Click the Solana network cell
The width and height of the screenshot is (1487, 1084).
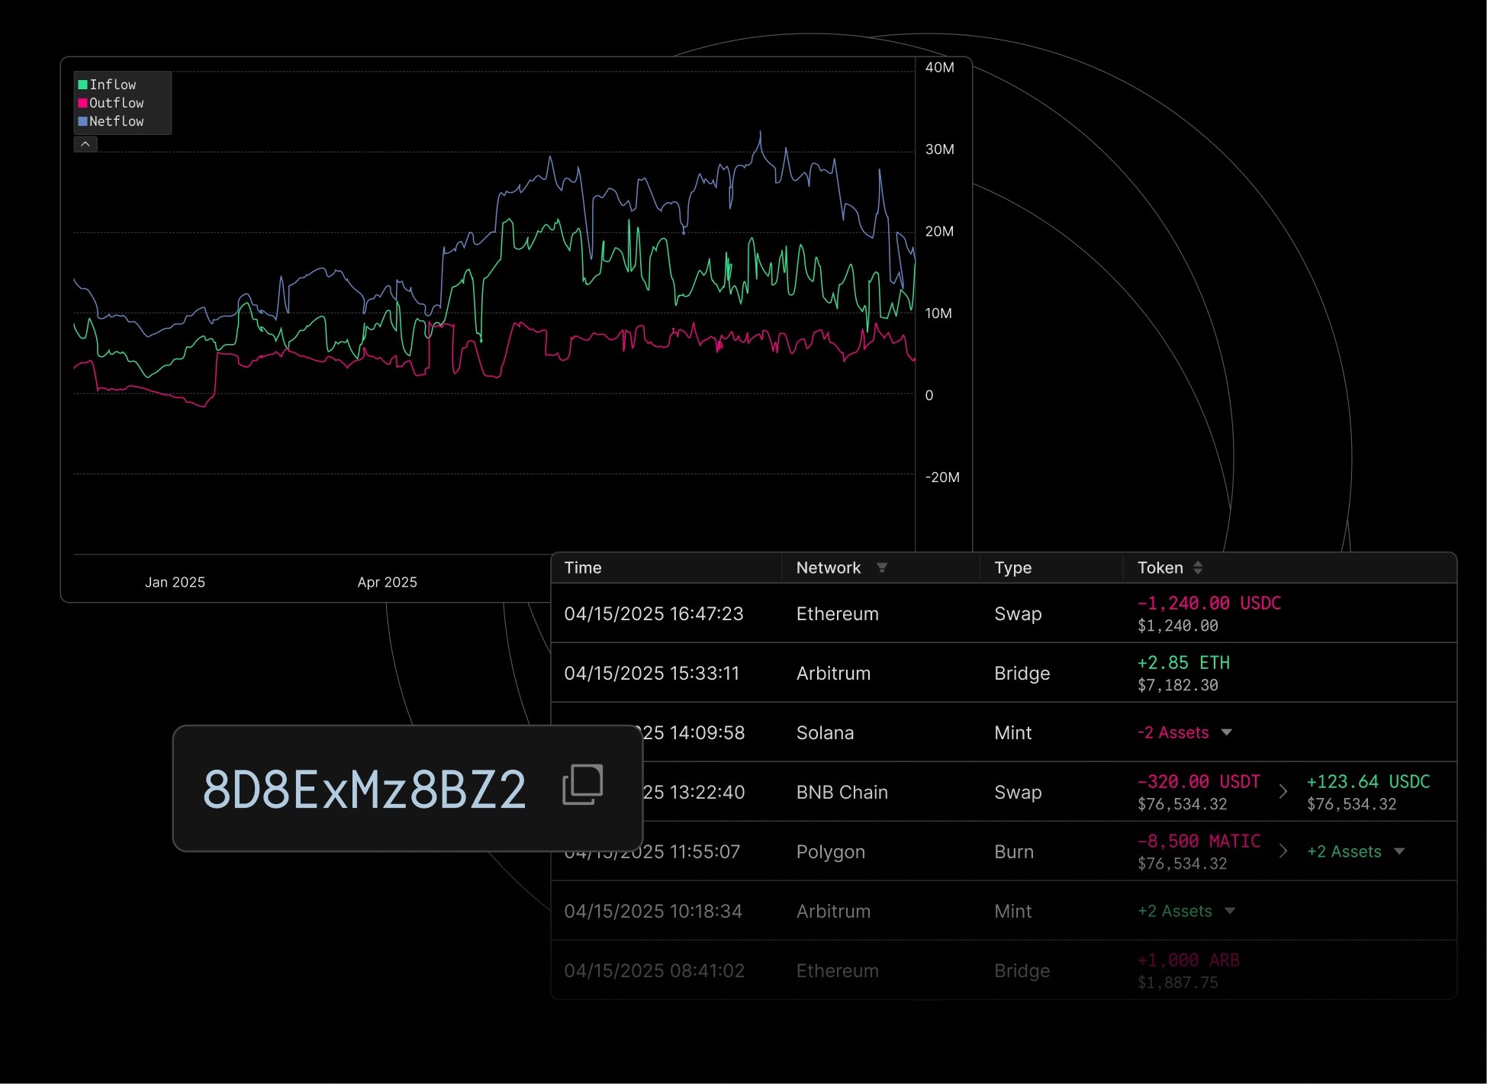(x=825, y=733)
